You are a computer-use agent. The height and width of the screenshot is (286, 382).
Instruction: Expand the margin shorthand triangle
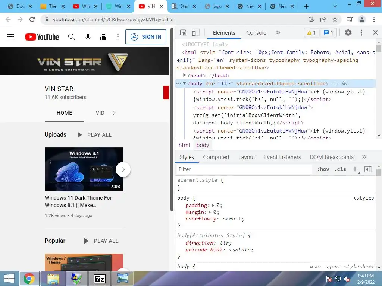point(210,212)
